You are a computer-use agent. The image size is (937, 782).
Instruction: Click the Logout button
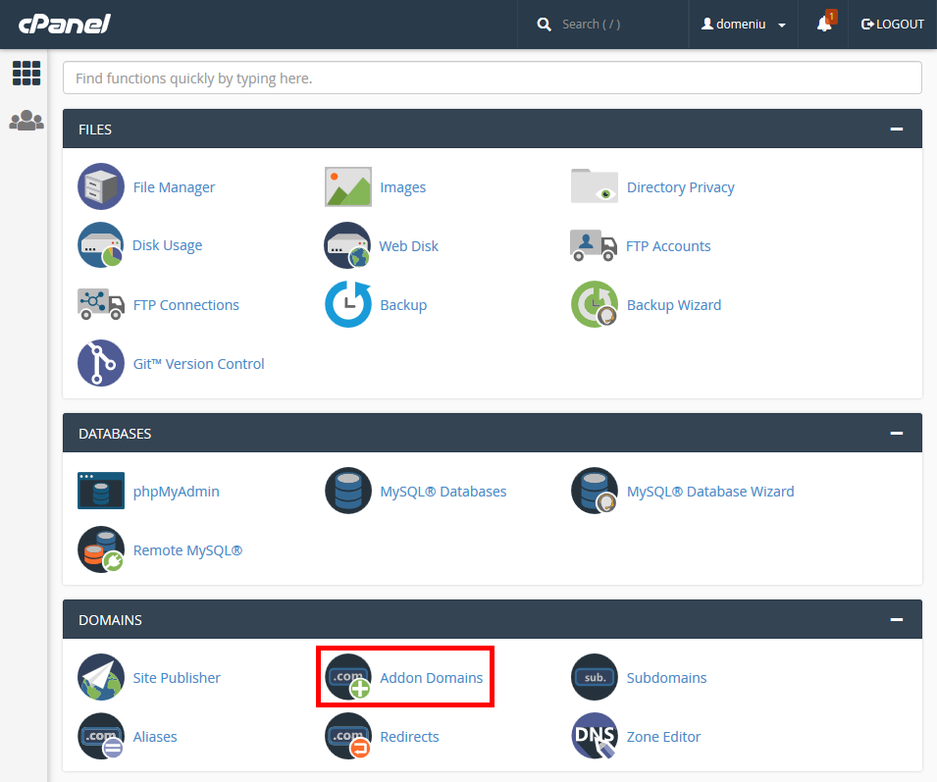click(x=892, y=25)
